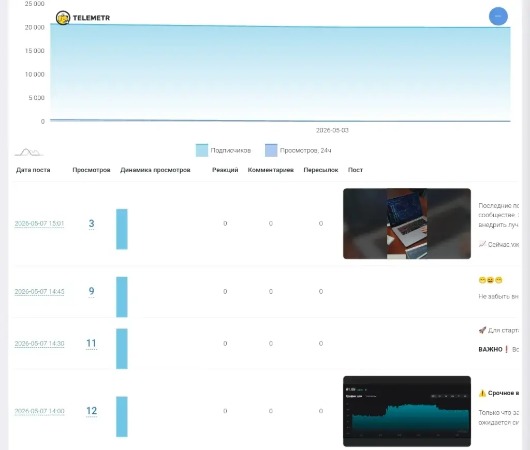Click the views dynamics bar for the 14:45 post
The height and width of the screenshot is (450, 530).
[x=122, y=297]
